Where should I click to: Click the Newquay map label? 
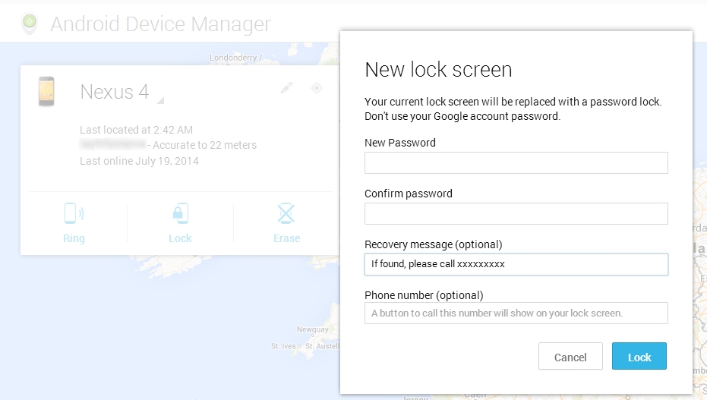(x=312, y=329)
